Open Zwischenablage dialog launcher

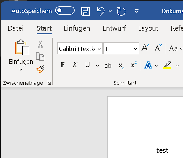coord(49,83)
